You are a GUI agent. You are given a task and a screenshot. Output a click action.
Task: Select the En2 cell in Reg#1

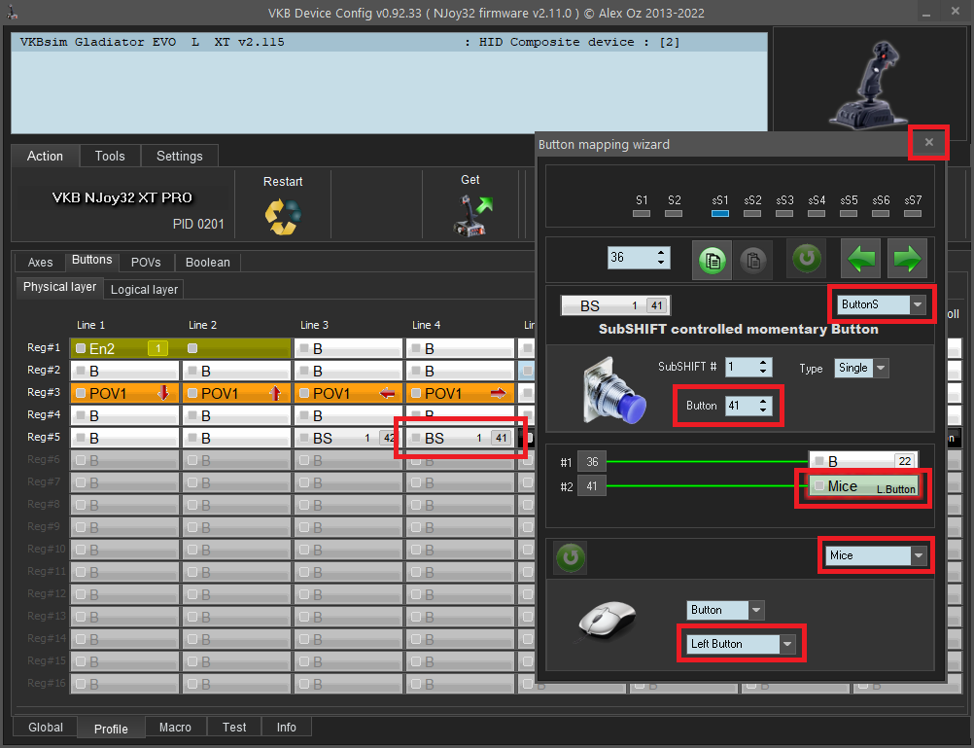click(181, 348)
